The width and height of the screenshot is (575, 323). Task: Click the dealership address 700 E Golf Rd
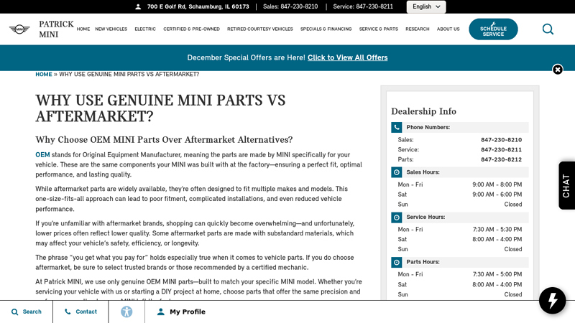(x=198, y=6)
